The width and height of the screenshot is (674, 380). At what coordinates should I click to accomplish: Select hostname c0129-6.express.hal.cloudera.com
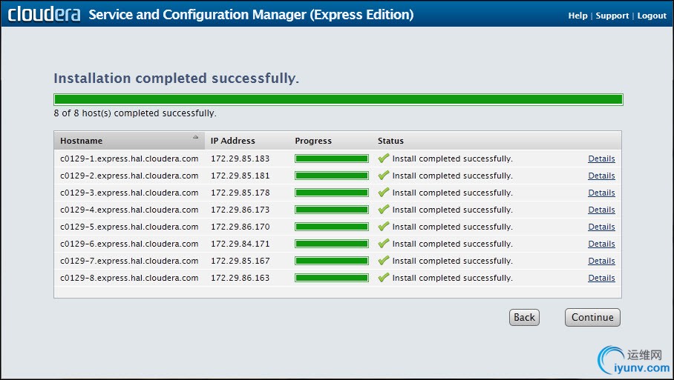click(129, 244)
